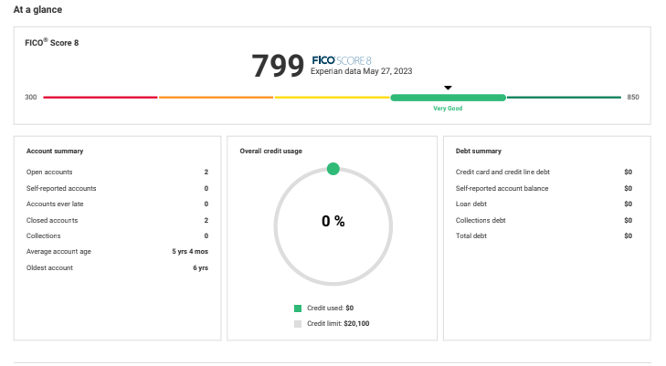Click the '0 %' usage value
The height and width of the screenshot is (366, 666).
(x=333, y=221)
